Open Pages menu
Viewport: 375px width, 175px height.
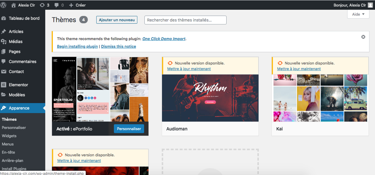pyautogui.click(x=15, y=51)
